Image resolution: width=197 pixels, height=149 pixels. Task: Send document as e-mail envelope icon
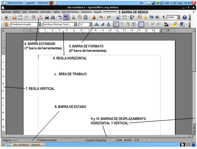click(x=26, y=17)
